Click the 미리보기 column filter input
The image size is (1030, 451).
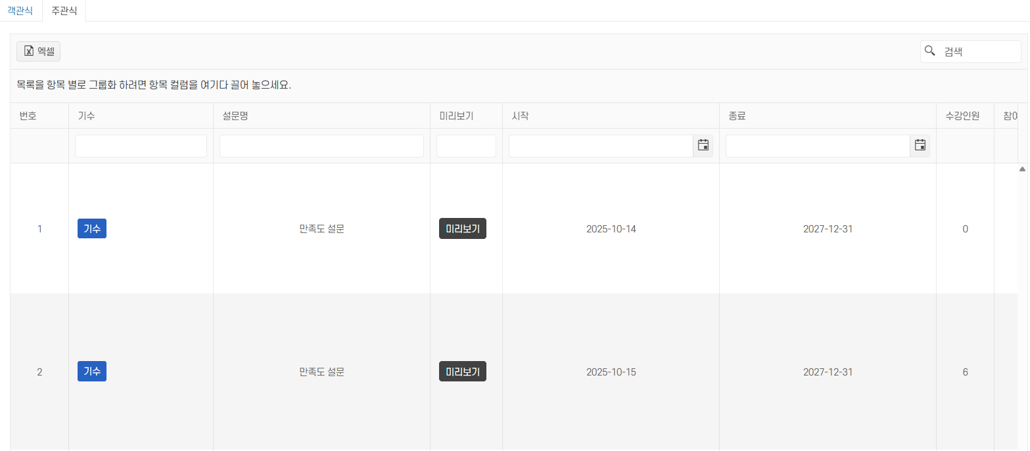pos(466,146)
